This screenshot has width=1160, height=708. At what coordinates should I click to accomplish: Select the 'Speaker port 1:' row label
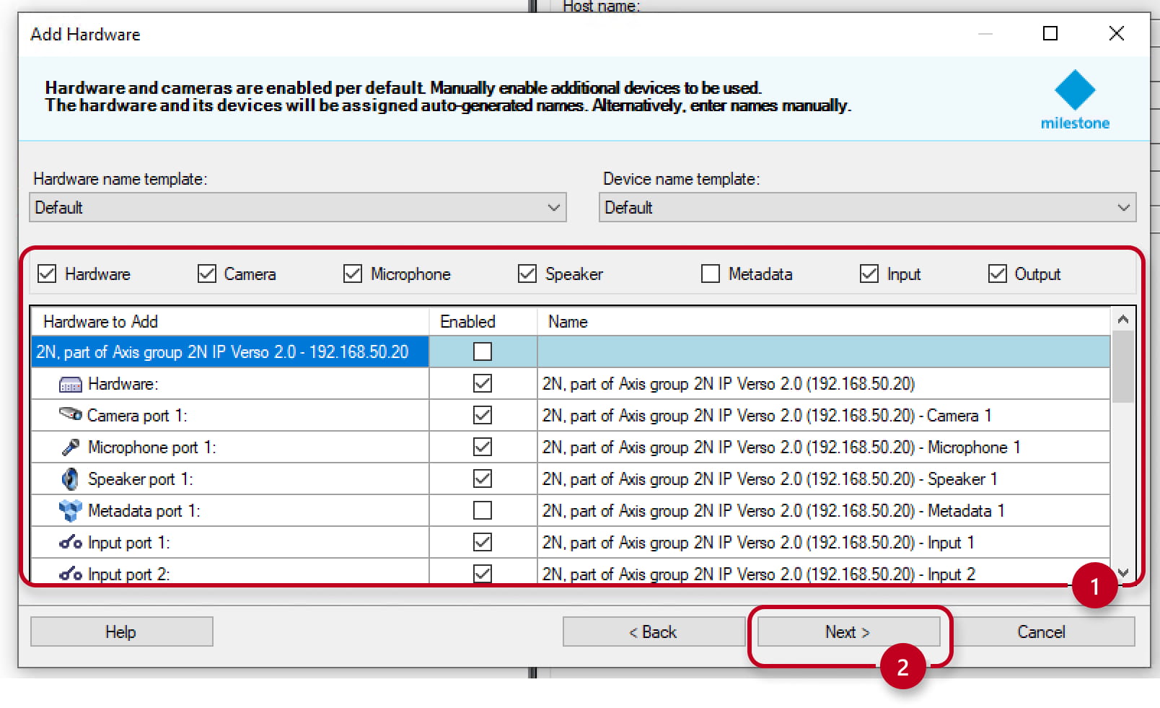click(x=141, y=479)
